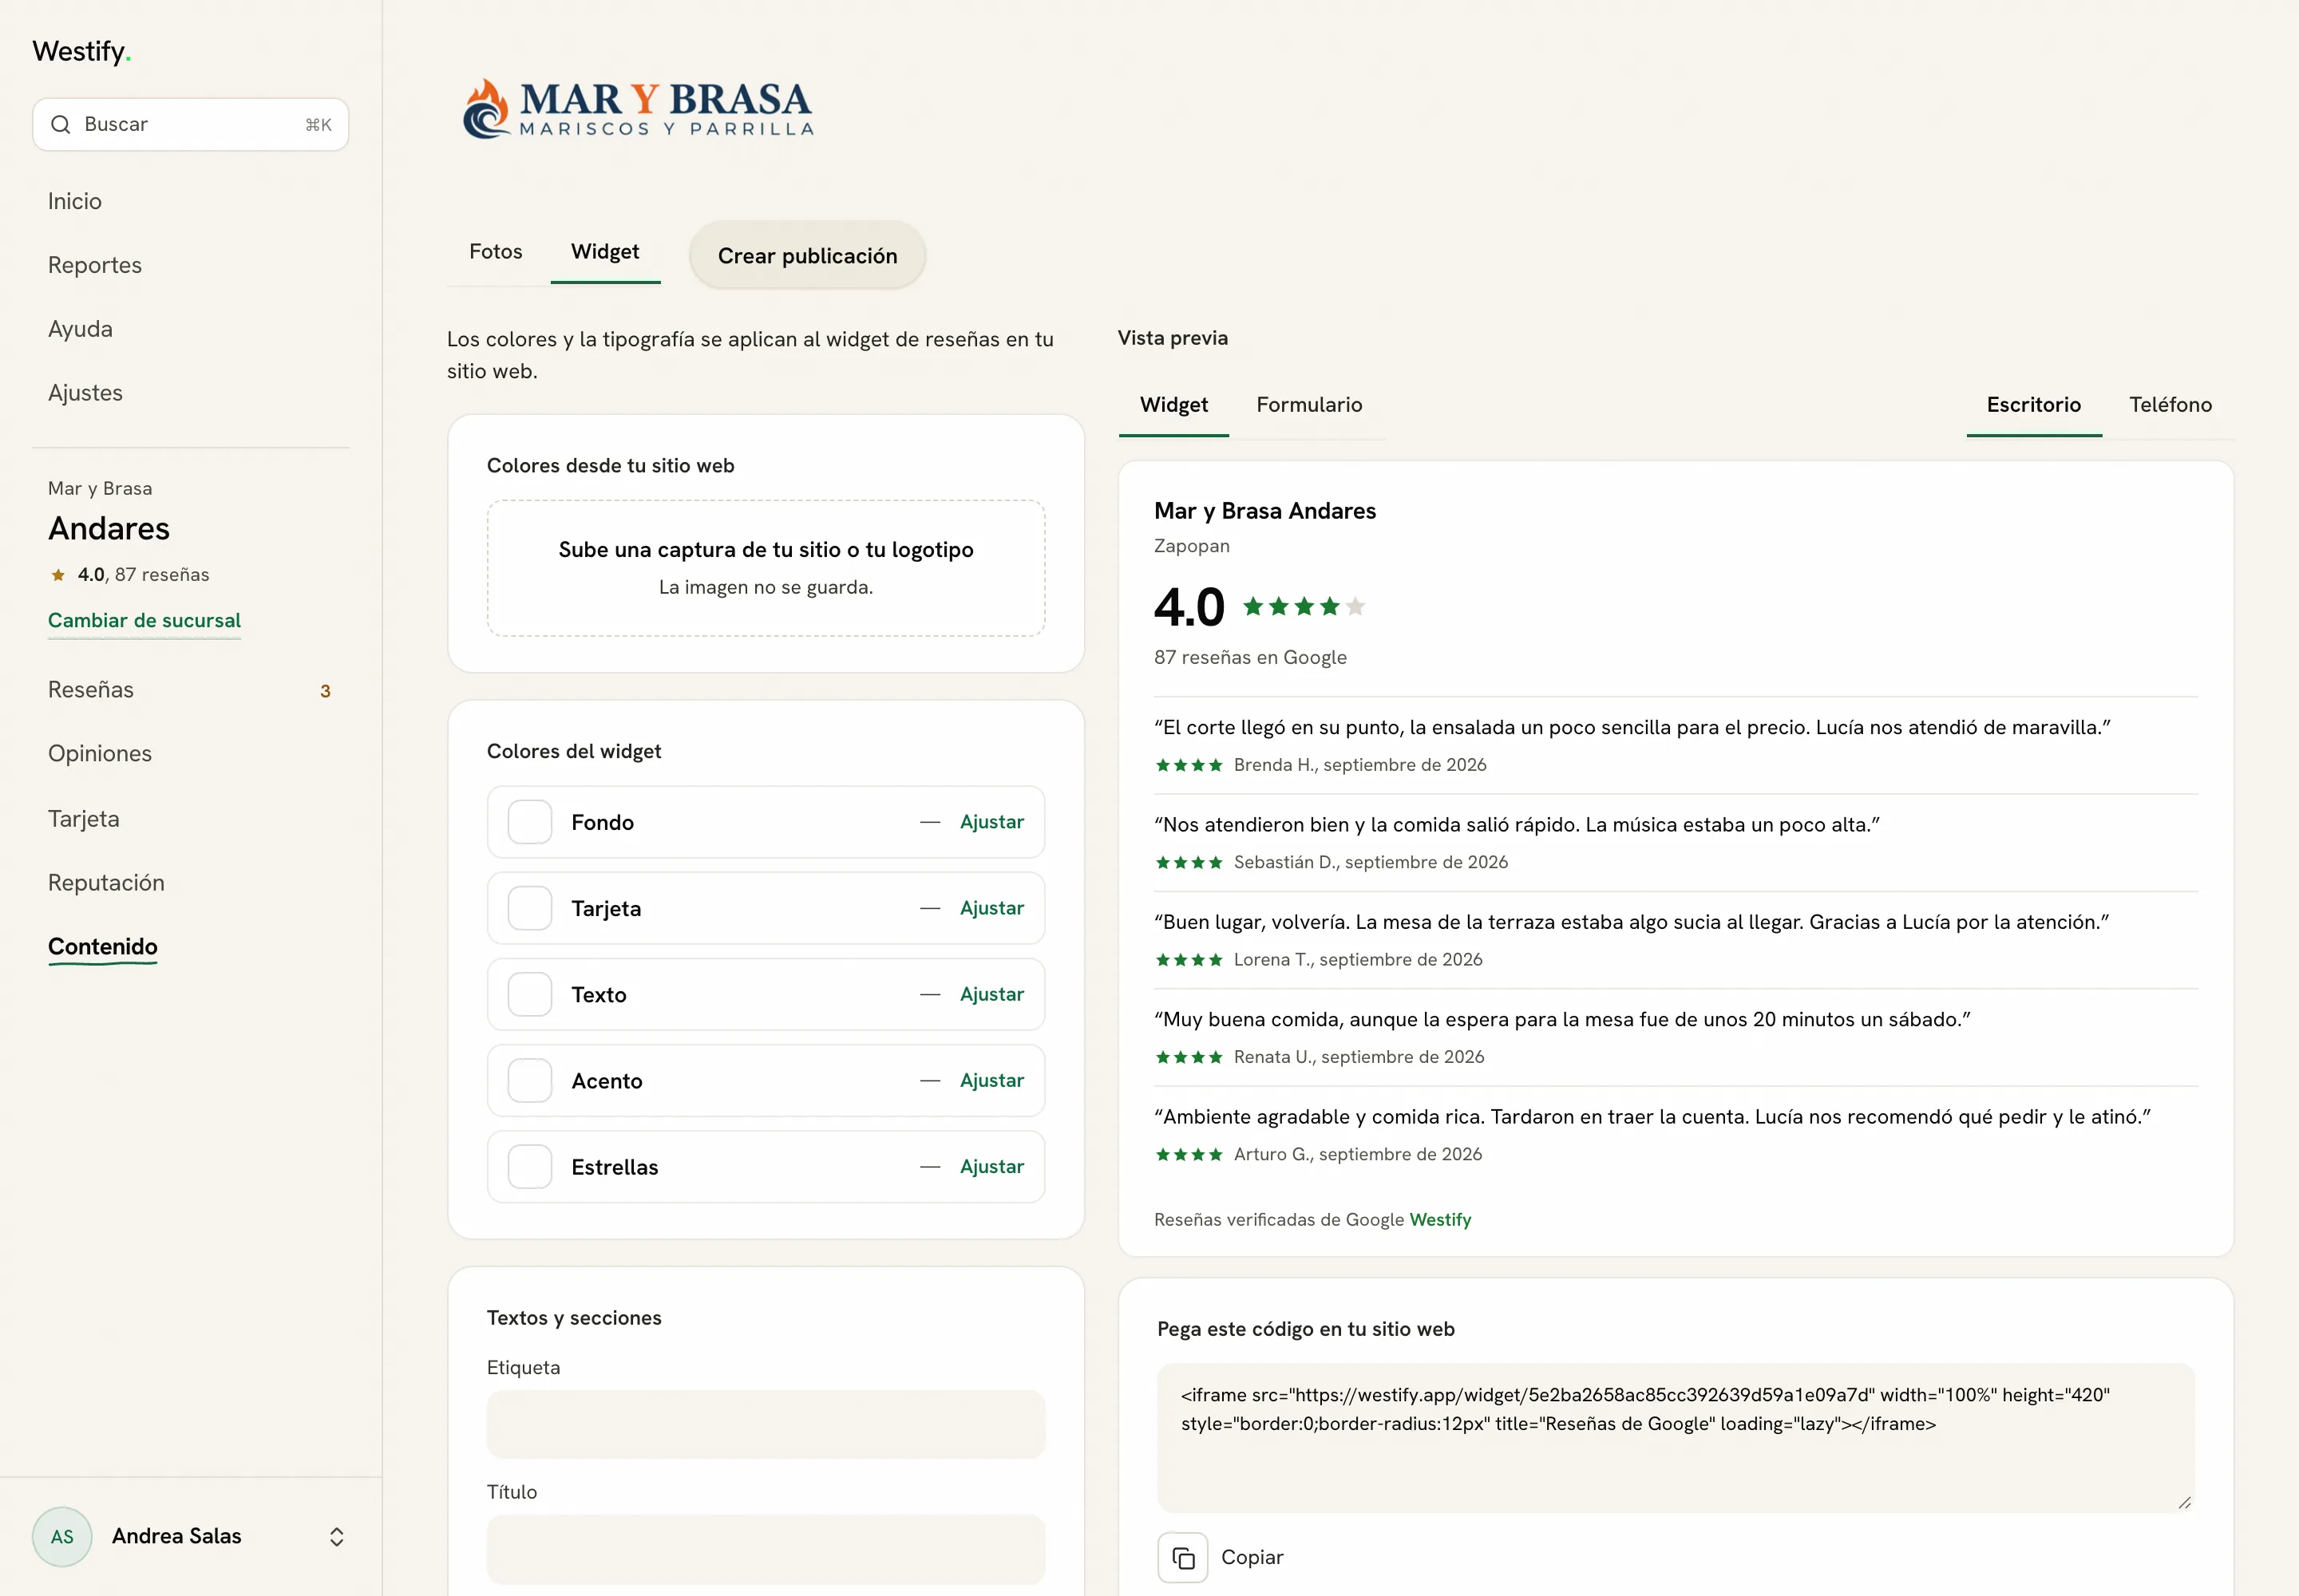Image resolution: width=2299 pixels, height=1596 pixels.
Task: Click Cambiar de sucursal link
Action: [x=144, y=620]
